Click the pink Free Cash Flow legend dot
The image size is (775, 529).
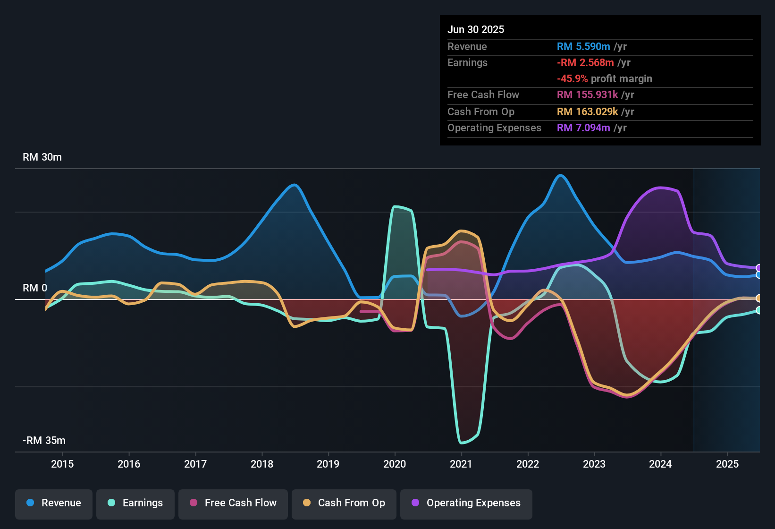[193, 503]
